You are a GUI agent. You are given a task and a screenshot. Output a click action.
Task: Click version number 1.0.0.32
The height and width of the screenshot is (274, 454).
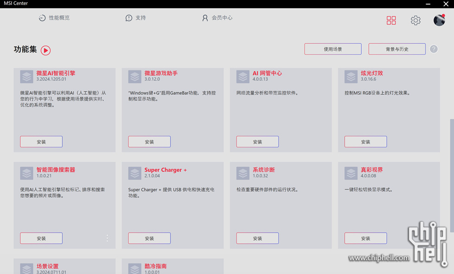click(x=260, y=176)
